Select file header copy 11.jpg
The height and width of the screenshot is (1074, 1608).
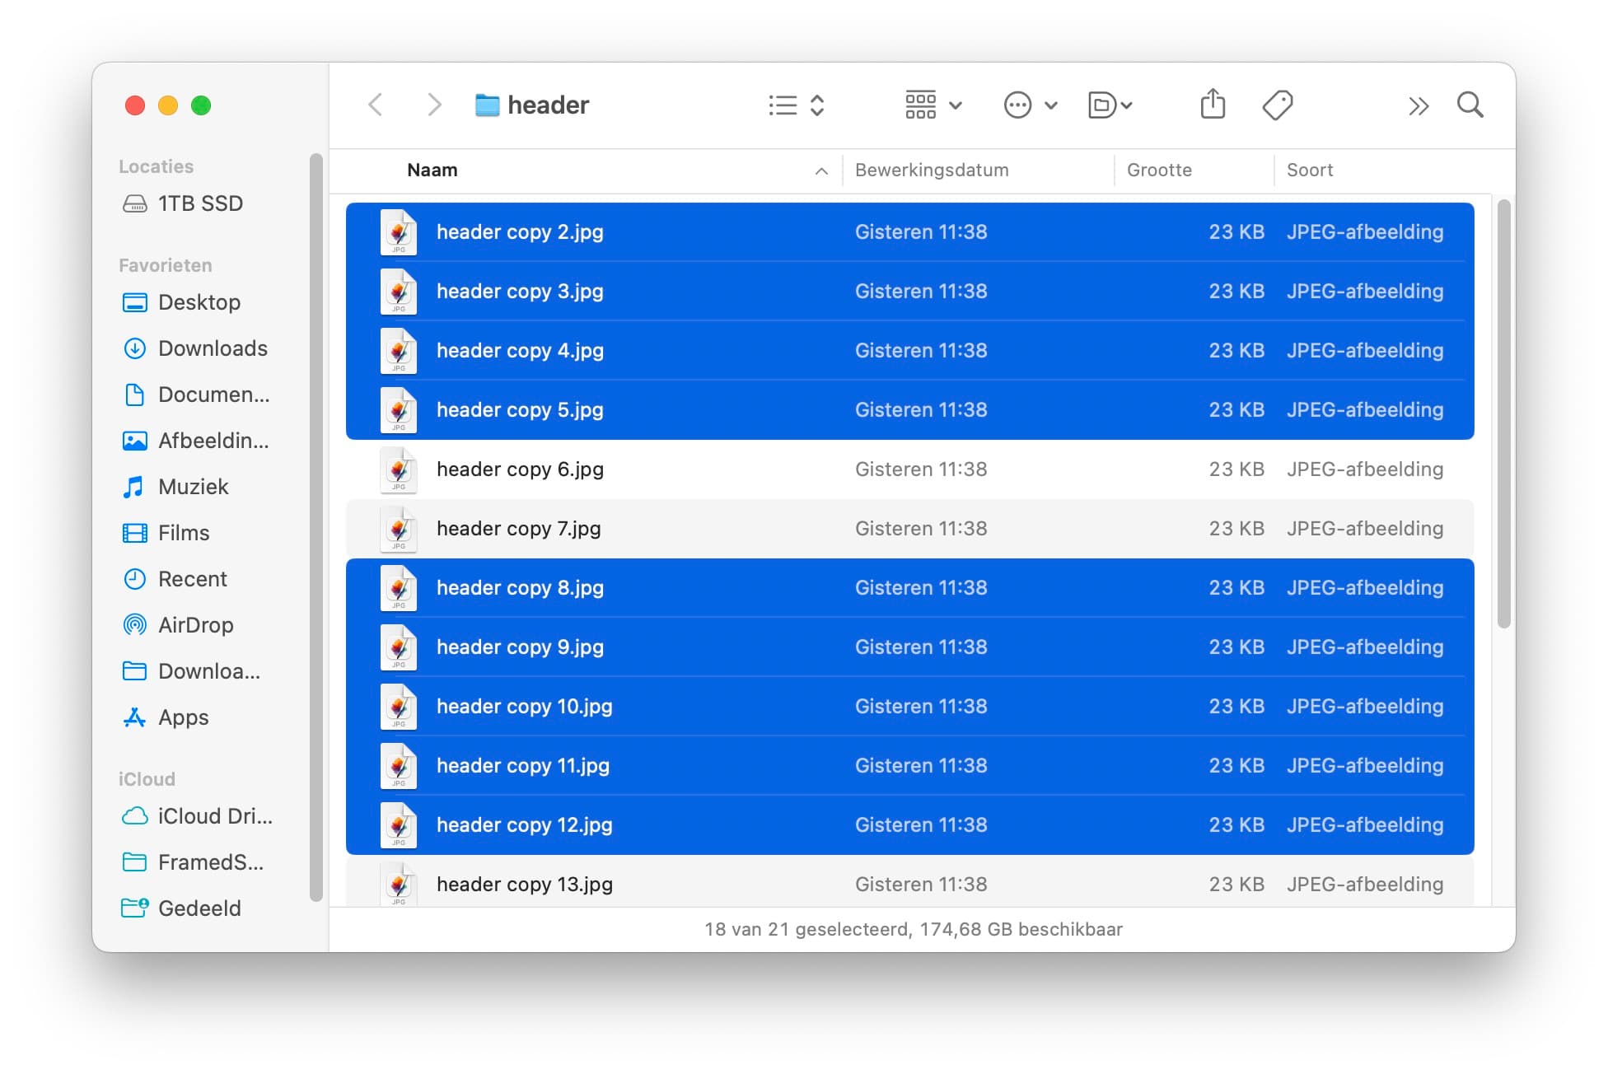pyautogui.click(x=909, y=766)
